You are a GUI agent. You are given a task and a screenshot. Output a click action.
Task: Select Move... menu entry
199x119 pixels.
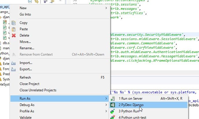pos(25,42)
